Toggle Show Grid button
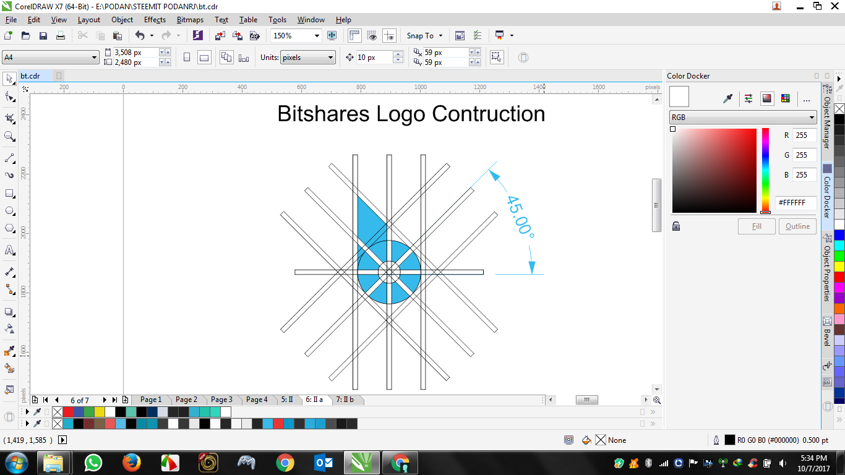This screenshot has width=845, height=475. tap(372, 36)
